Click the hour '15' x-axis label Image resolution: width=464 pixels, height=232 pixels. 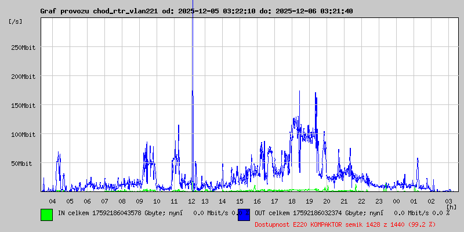click(240, 201)
